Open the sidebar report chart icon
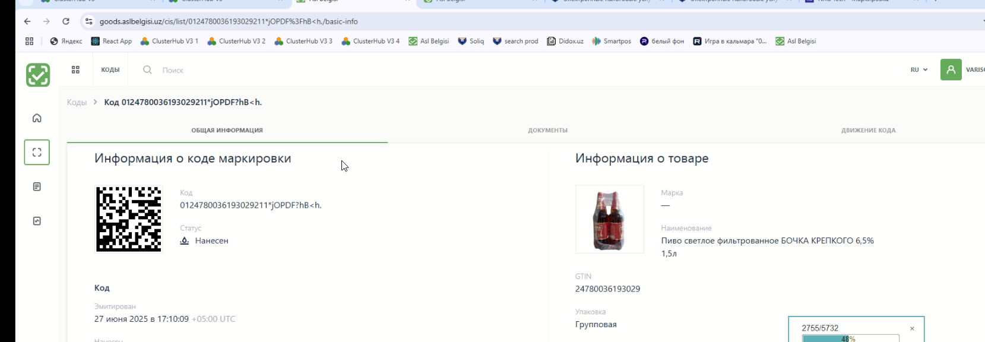 [37, 221]
